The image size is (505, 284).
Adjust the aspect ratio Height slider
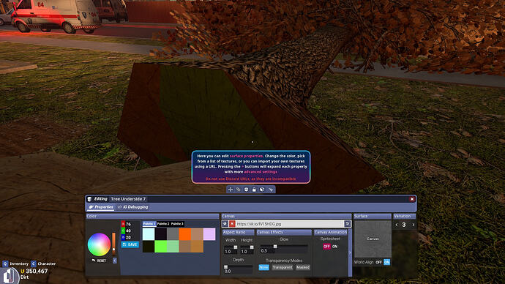[x=252, y=247]
